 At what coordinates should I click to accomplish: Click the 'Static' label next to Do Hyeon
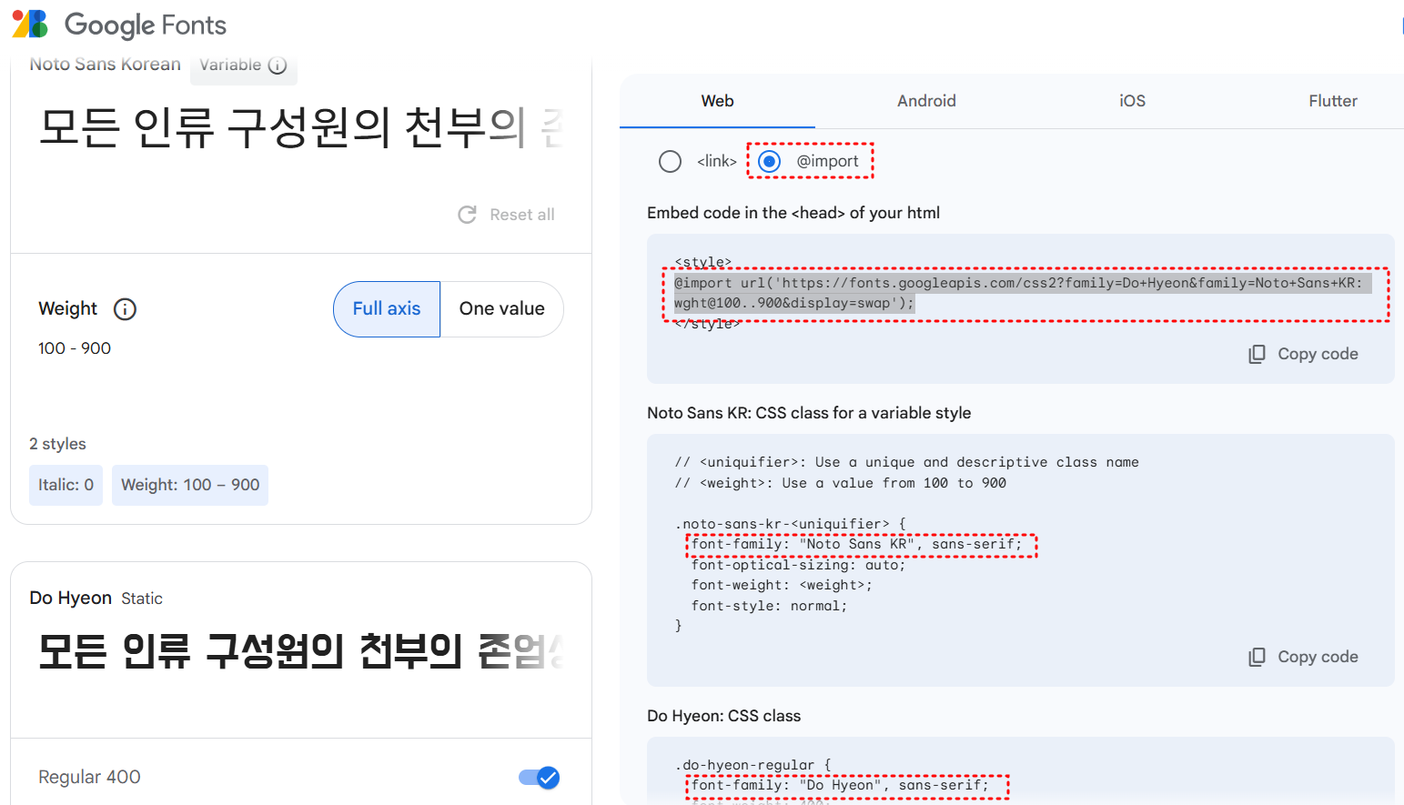[142, 599]
